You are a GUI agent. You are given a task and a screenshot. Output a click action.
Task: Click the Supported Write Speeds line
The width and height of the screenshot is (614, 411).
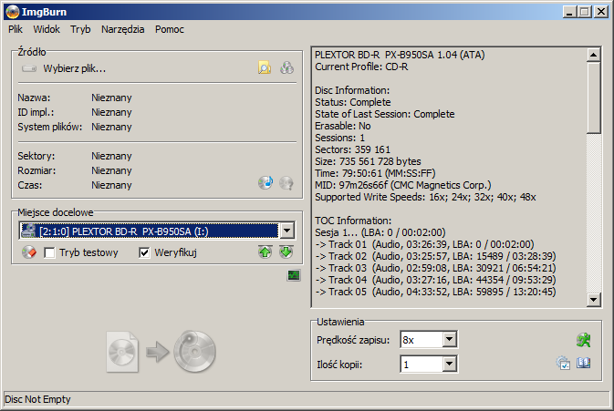click(x=425, y=197)
